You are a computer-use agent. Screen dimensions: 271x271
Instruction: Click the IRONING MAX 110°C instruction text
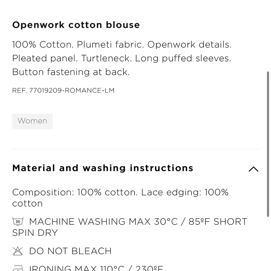coord(96,268)
